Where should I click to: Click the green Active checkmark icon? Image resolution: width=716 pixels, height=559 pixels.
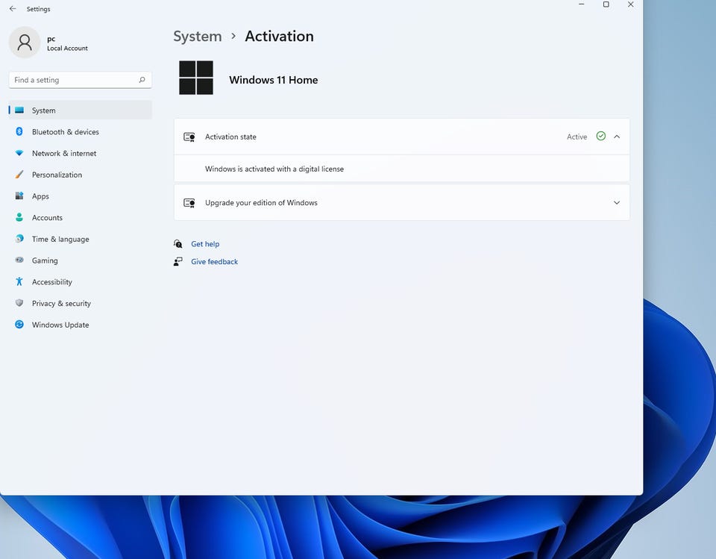[601, 137]
